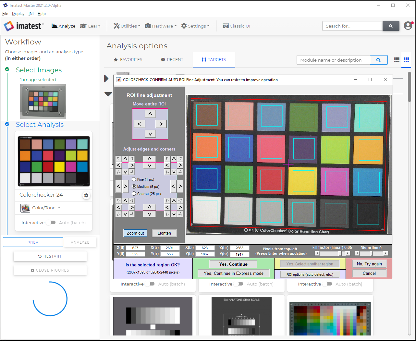
Task: Click Yes, Continue in Express mode
Action: (x=234, y=273)
